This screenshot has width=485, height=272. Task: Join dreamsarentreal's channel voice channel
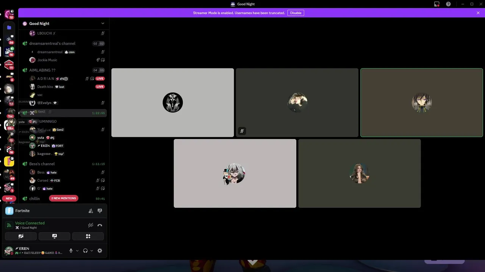[x=64, y=43]
